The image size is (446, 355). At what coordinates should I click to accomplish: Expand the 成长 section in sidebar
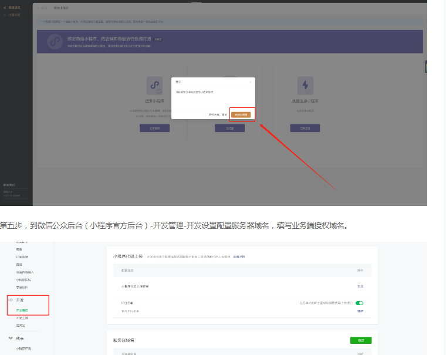tap(11, 338)
